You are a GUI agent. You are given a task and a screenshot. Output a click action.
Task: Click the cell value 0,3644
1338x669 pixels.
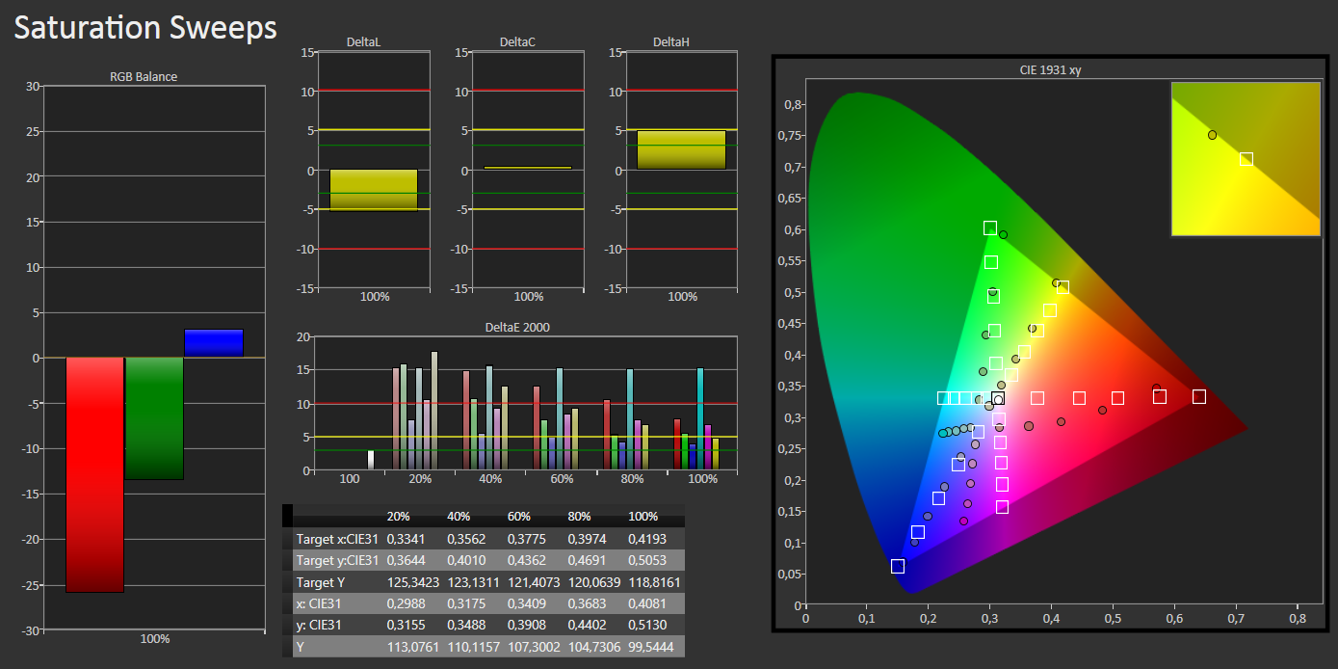406,560
